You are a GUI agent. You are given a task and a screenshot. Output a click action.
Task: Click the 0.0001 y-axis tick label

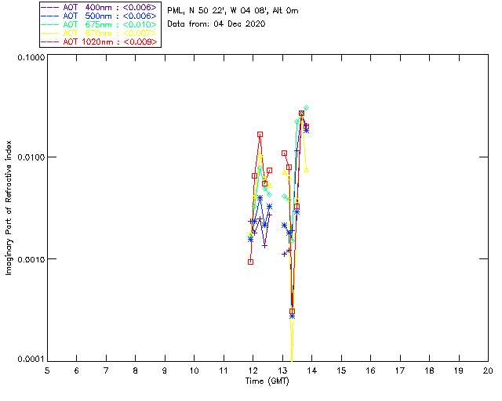(x=28, y=359)
